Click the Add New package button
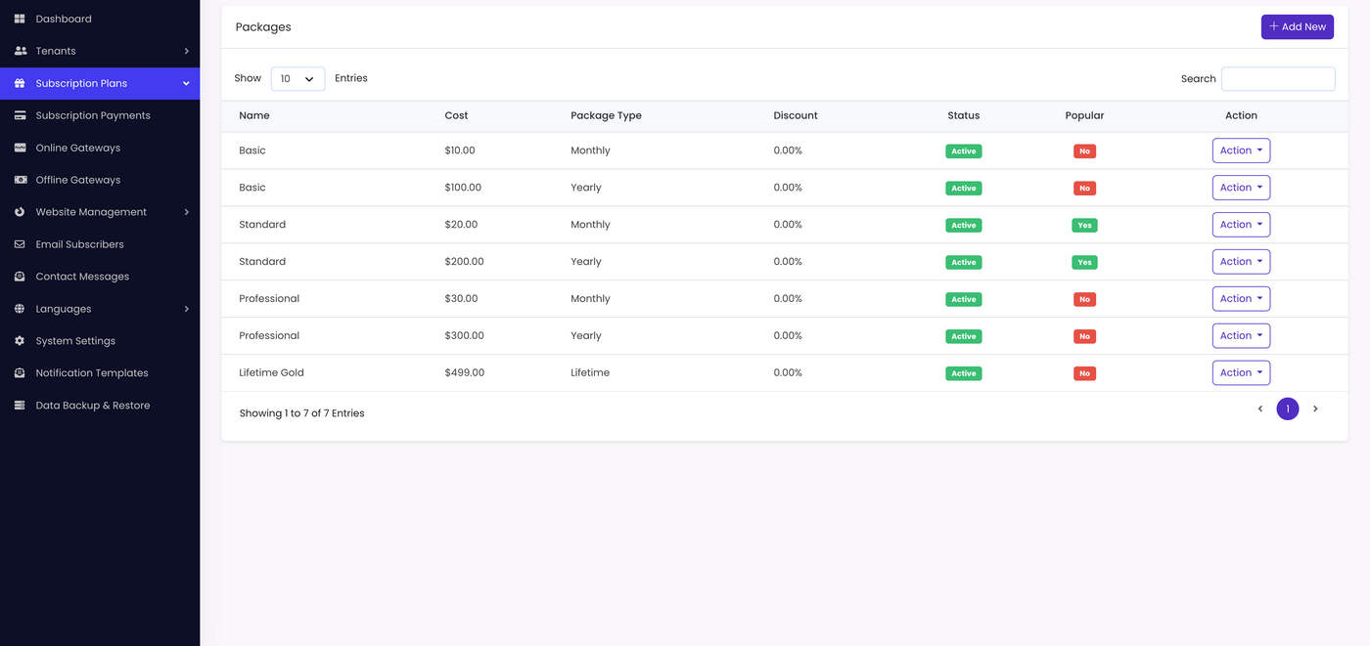The image size is (1370, 646). click(x=1298, y=27)
